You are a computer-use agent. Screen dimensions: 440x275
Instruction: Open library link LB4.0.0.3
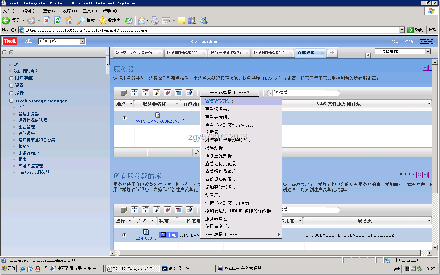coord(146,238)
